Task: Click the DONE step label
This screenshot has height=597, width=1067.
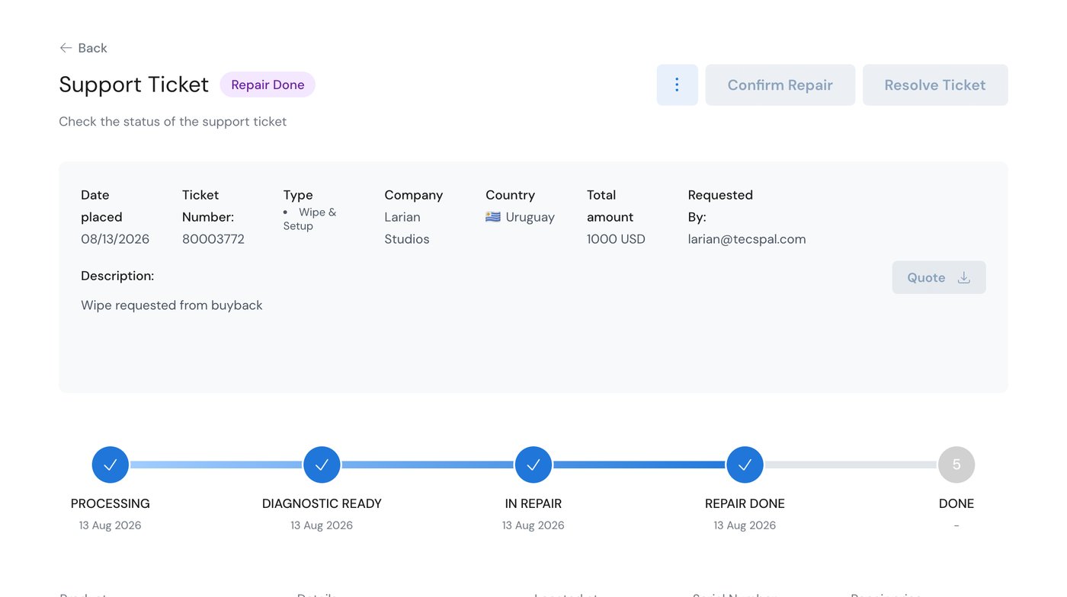Action: [x=956, y=503]
